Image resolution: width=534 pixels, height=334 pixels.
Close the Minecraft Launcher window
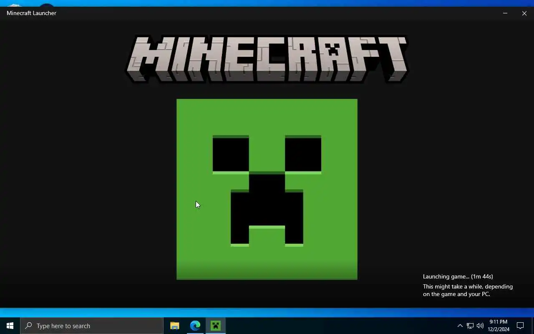(524, 13)
